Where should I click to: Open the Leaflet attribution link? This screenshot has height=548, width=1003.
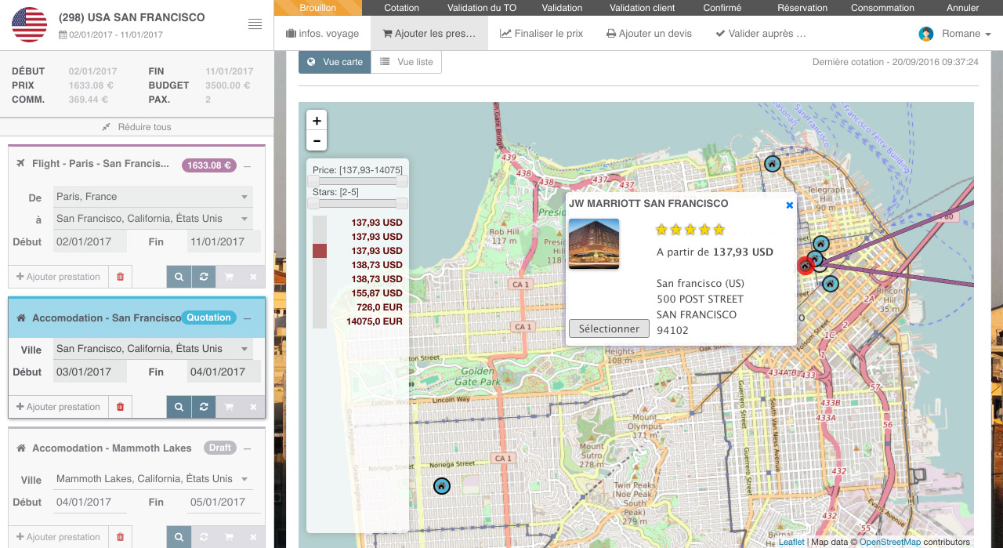coord(791,542)
